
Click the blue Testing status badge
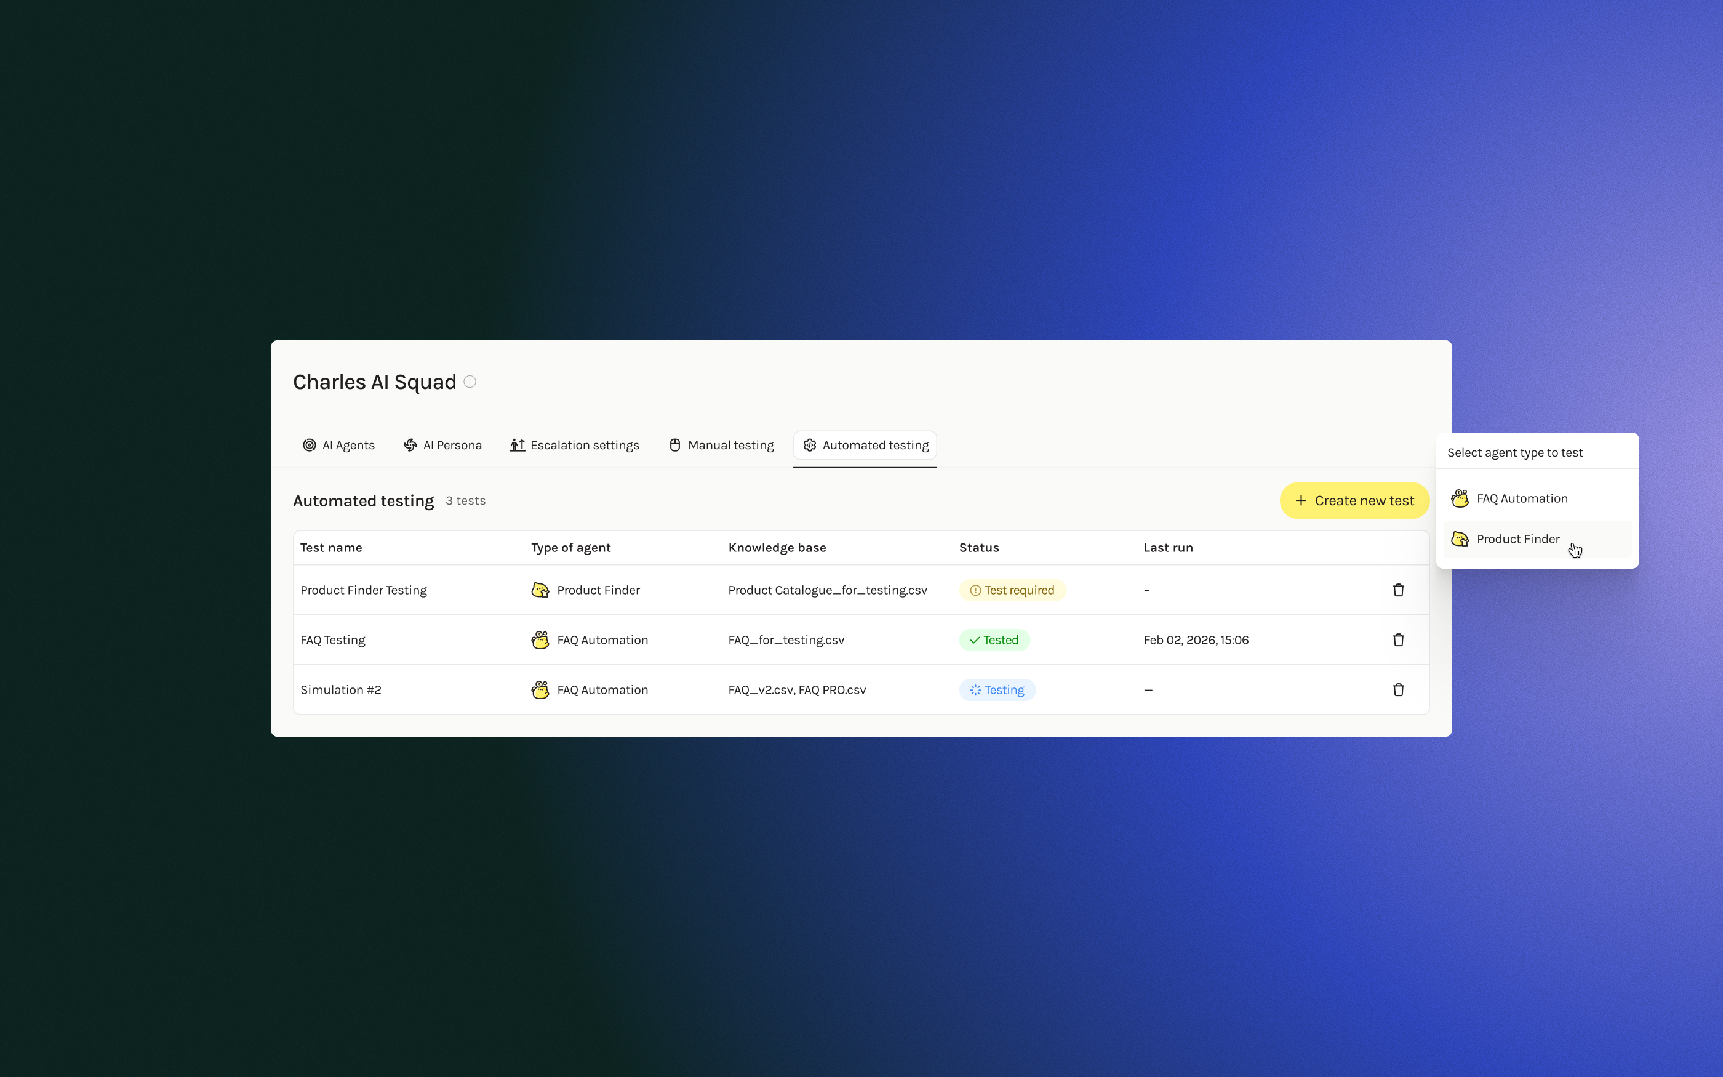point(997,689)
